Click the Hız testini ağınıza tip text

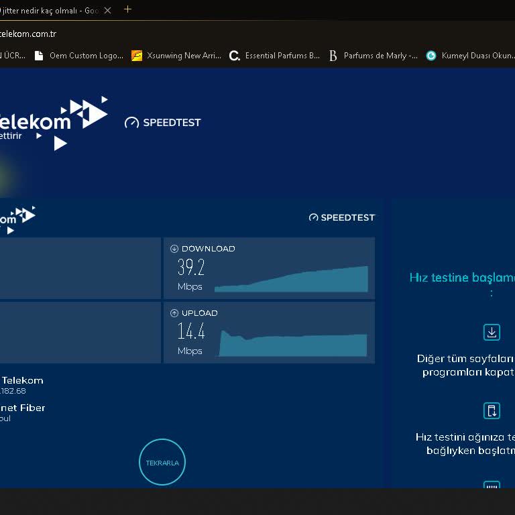[465, 444]
